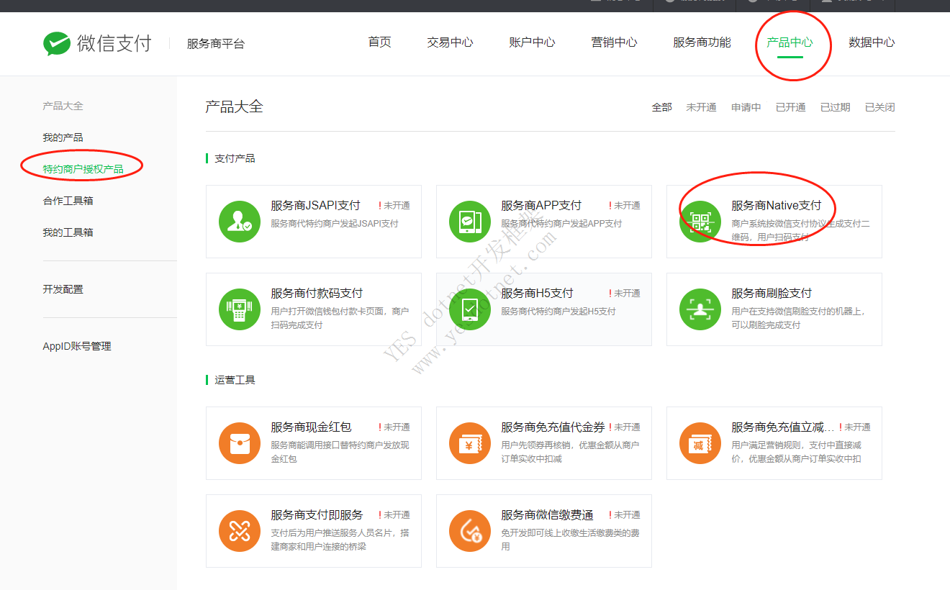Image resolution: width=950 pixels, height=590 pixels.
Task: Select the 申请中 filter tab
Action: (746, 107)
